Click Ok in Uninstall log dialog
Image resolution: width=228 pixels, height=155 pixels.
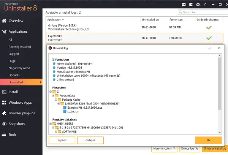click(x=209, y=140)
